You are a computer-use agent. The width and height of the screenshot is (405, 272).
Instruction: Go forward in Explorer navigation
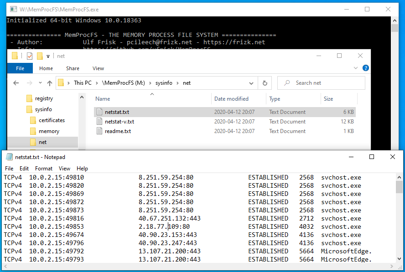point(30,83)
